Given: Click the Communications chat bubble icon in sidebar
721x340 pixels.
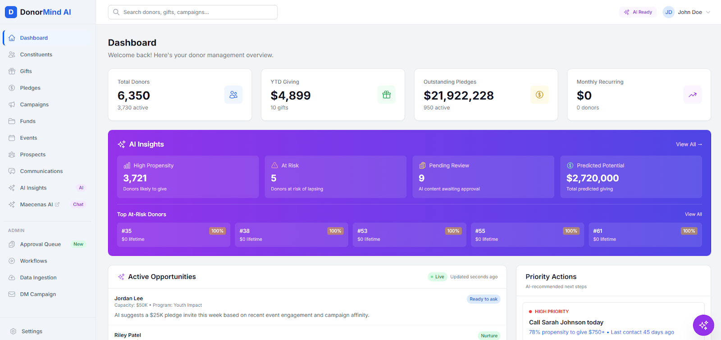Looking at the screenshot, I should pos(12,171).
